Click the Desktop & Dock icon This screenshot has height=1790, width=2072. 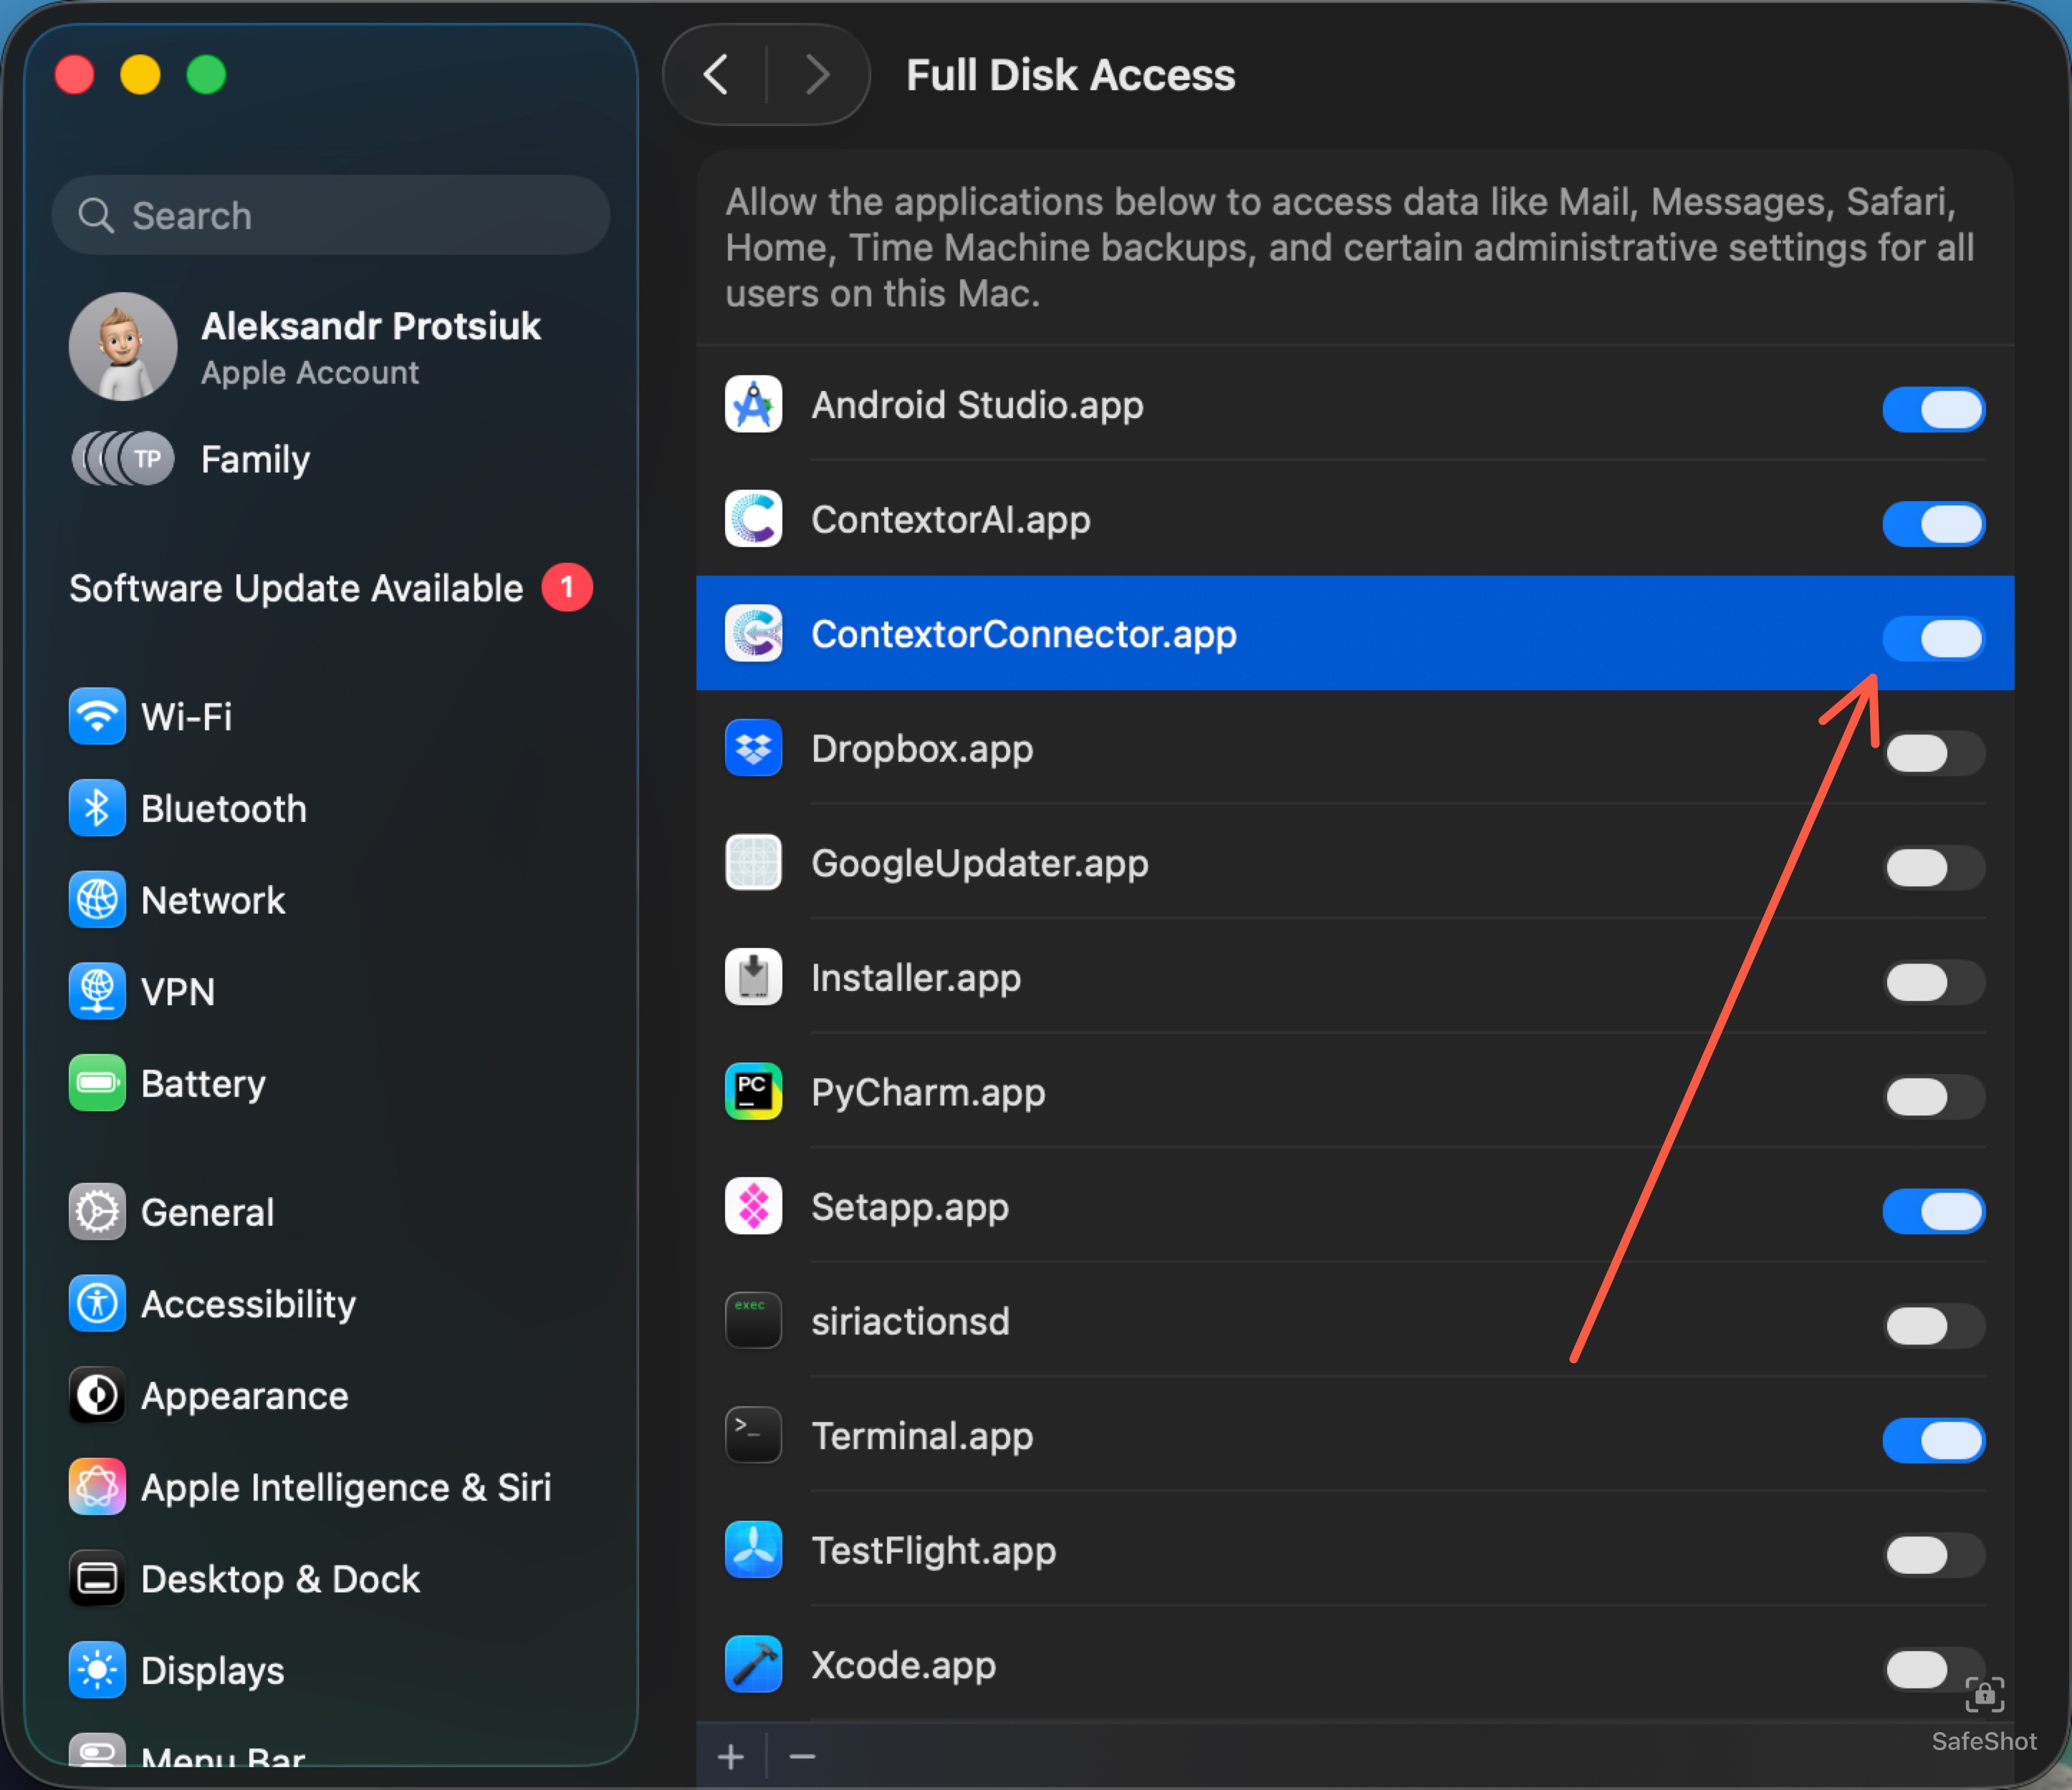coord(97,1579)
